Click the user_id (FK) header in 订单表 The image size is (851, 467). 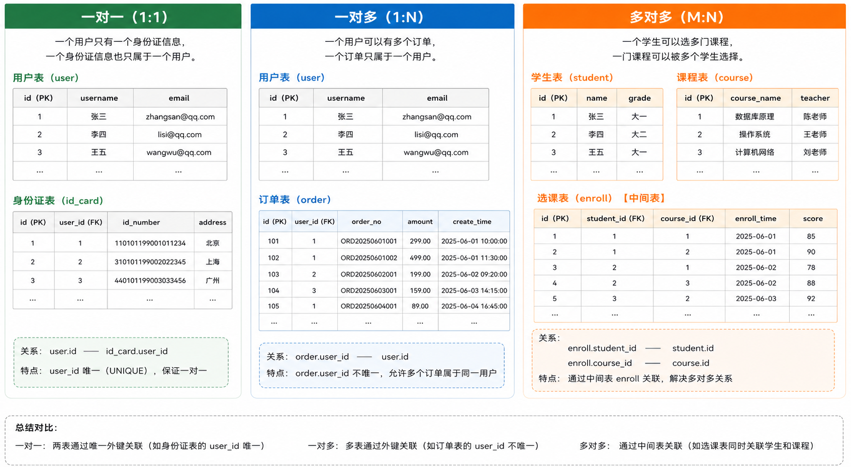[315, 222]
